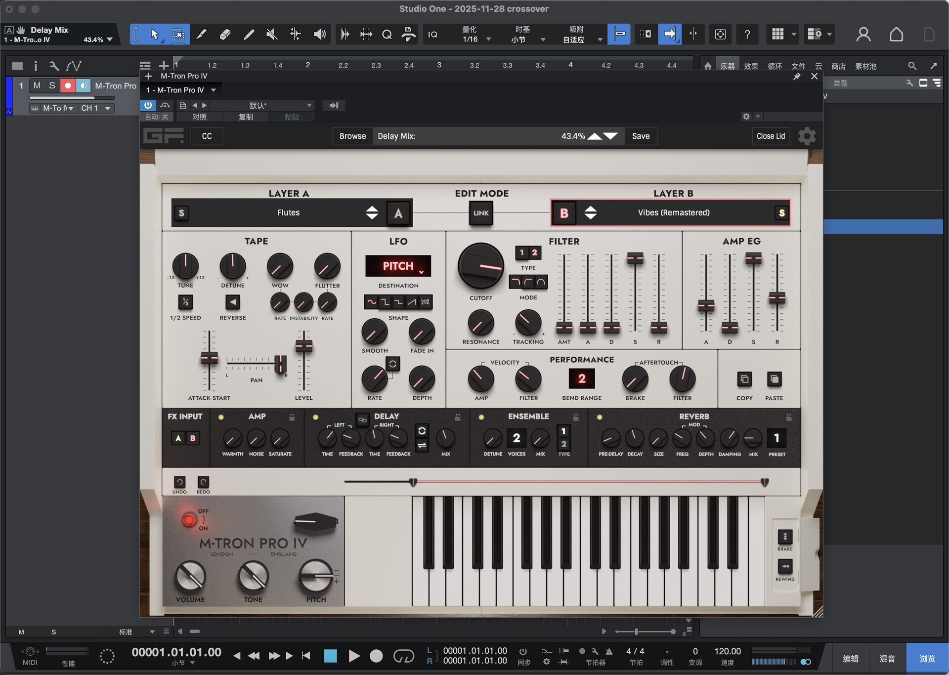Image resolution: width=949 pixels, height=675 pixels.
Task: Click the Browse button
Action: tap(352, 136)
